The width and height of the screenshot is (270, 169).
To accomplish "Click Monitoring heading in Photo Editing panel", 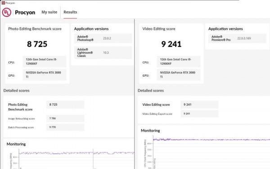I will [16, 144].
